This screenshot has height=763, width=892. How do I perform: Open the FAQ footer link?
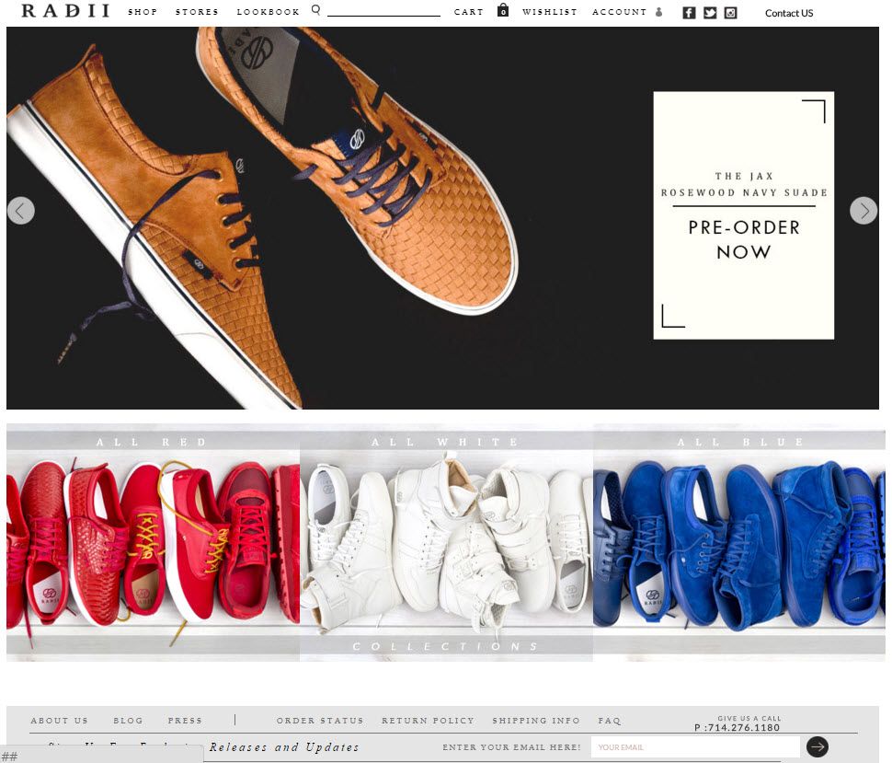[x=610, y=721]
